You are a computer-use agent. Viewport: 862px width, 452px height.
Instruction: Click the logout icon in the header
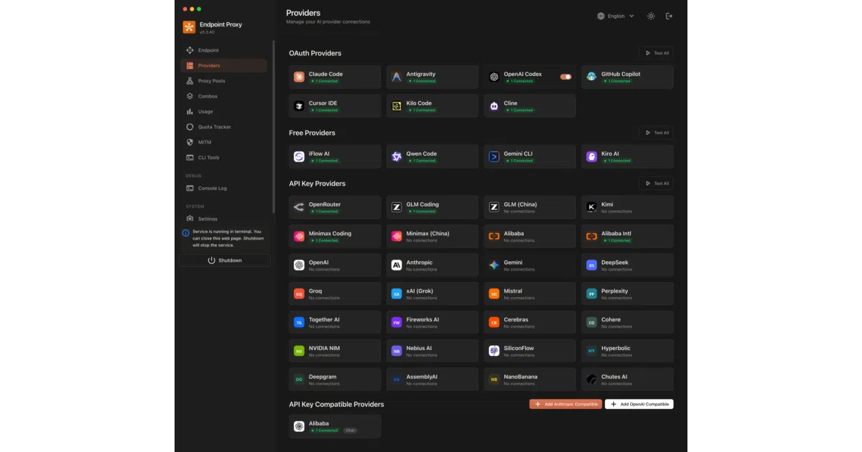point(669,16)
